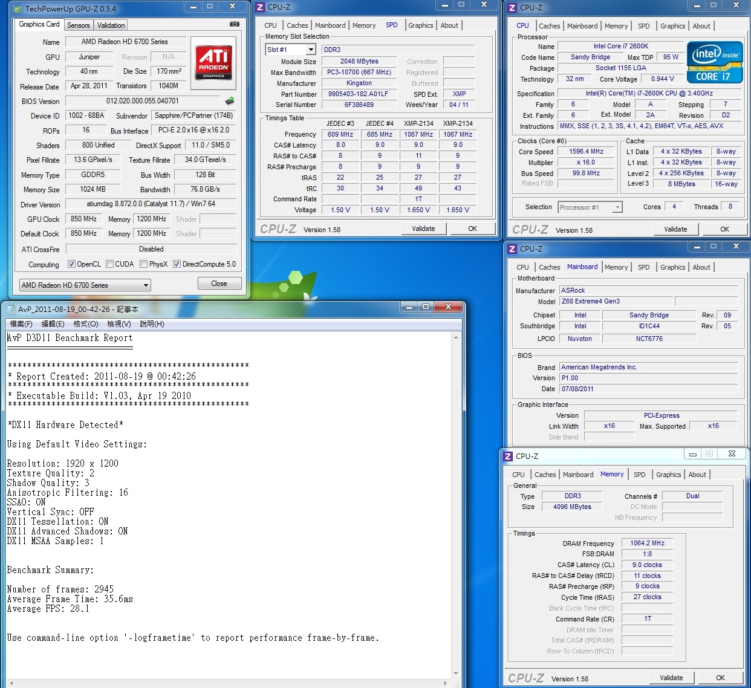Click Validate in the CPU-Z Processor window
The height and width of the screenshot is (688, 751).
(x=676, y=229)
